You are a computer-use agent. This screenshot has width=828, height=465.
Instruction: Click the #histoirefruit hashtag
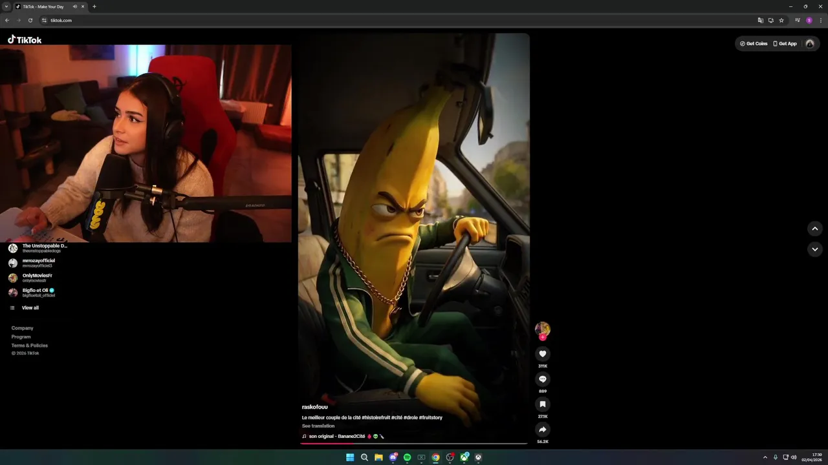coord(375,418)
